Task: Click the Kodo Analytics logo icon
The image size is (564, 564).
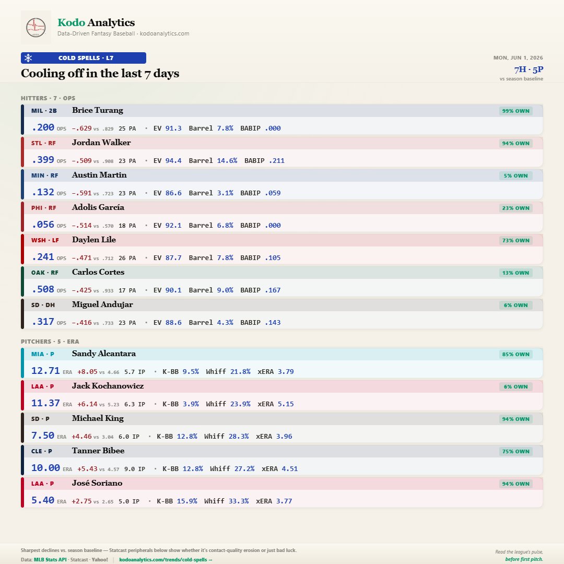Action: (x=36, y=27)
